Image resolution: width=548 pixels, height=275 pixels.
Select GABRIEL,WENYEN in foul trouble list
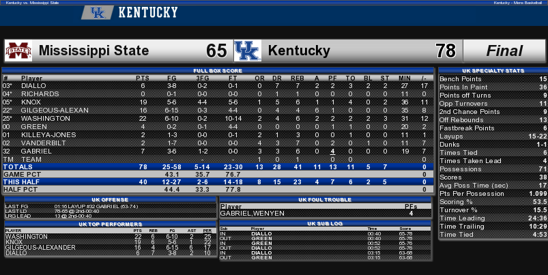[253, 214]
